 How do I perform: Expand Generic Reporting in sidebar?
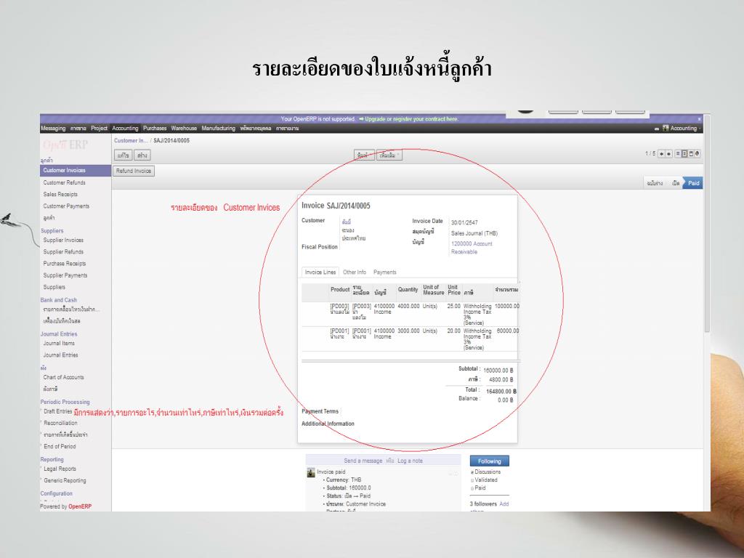65,481
